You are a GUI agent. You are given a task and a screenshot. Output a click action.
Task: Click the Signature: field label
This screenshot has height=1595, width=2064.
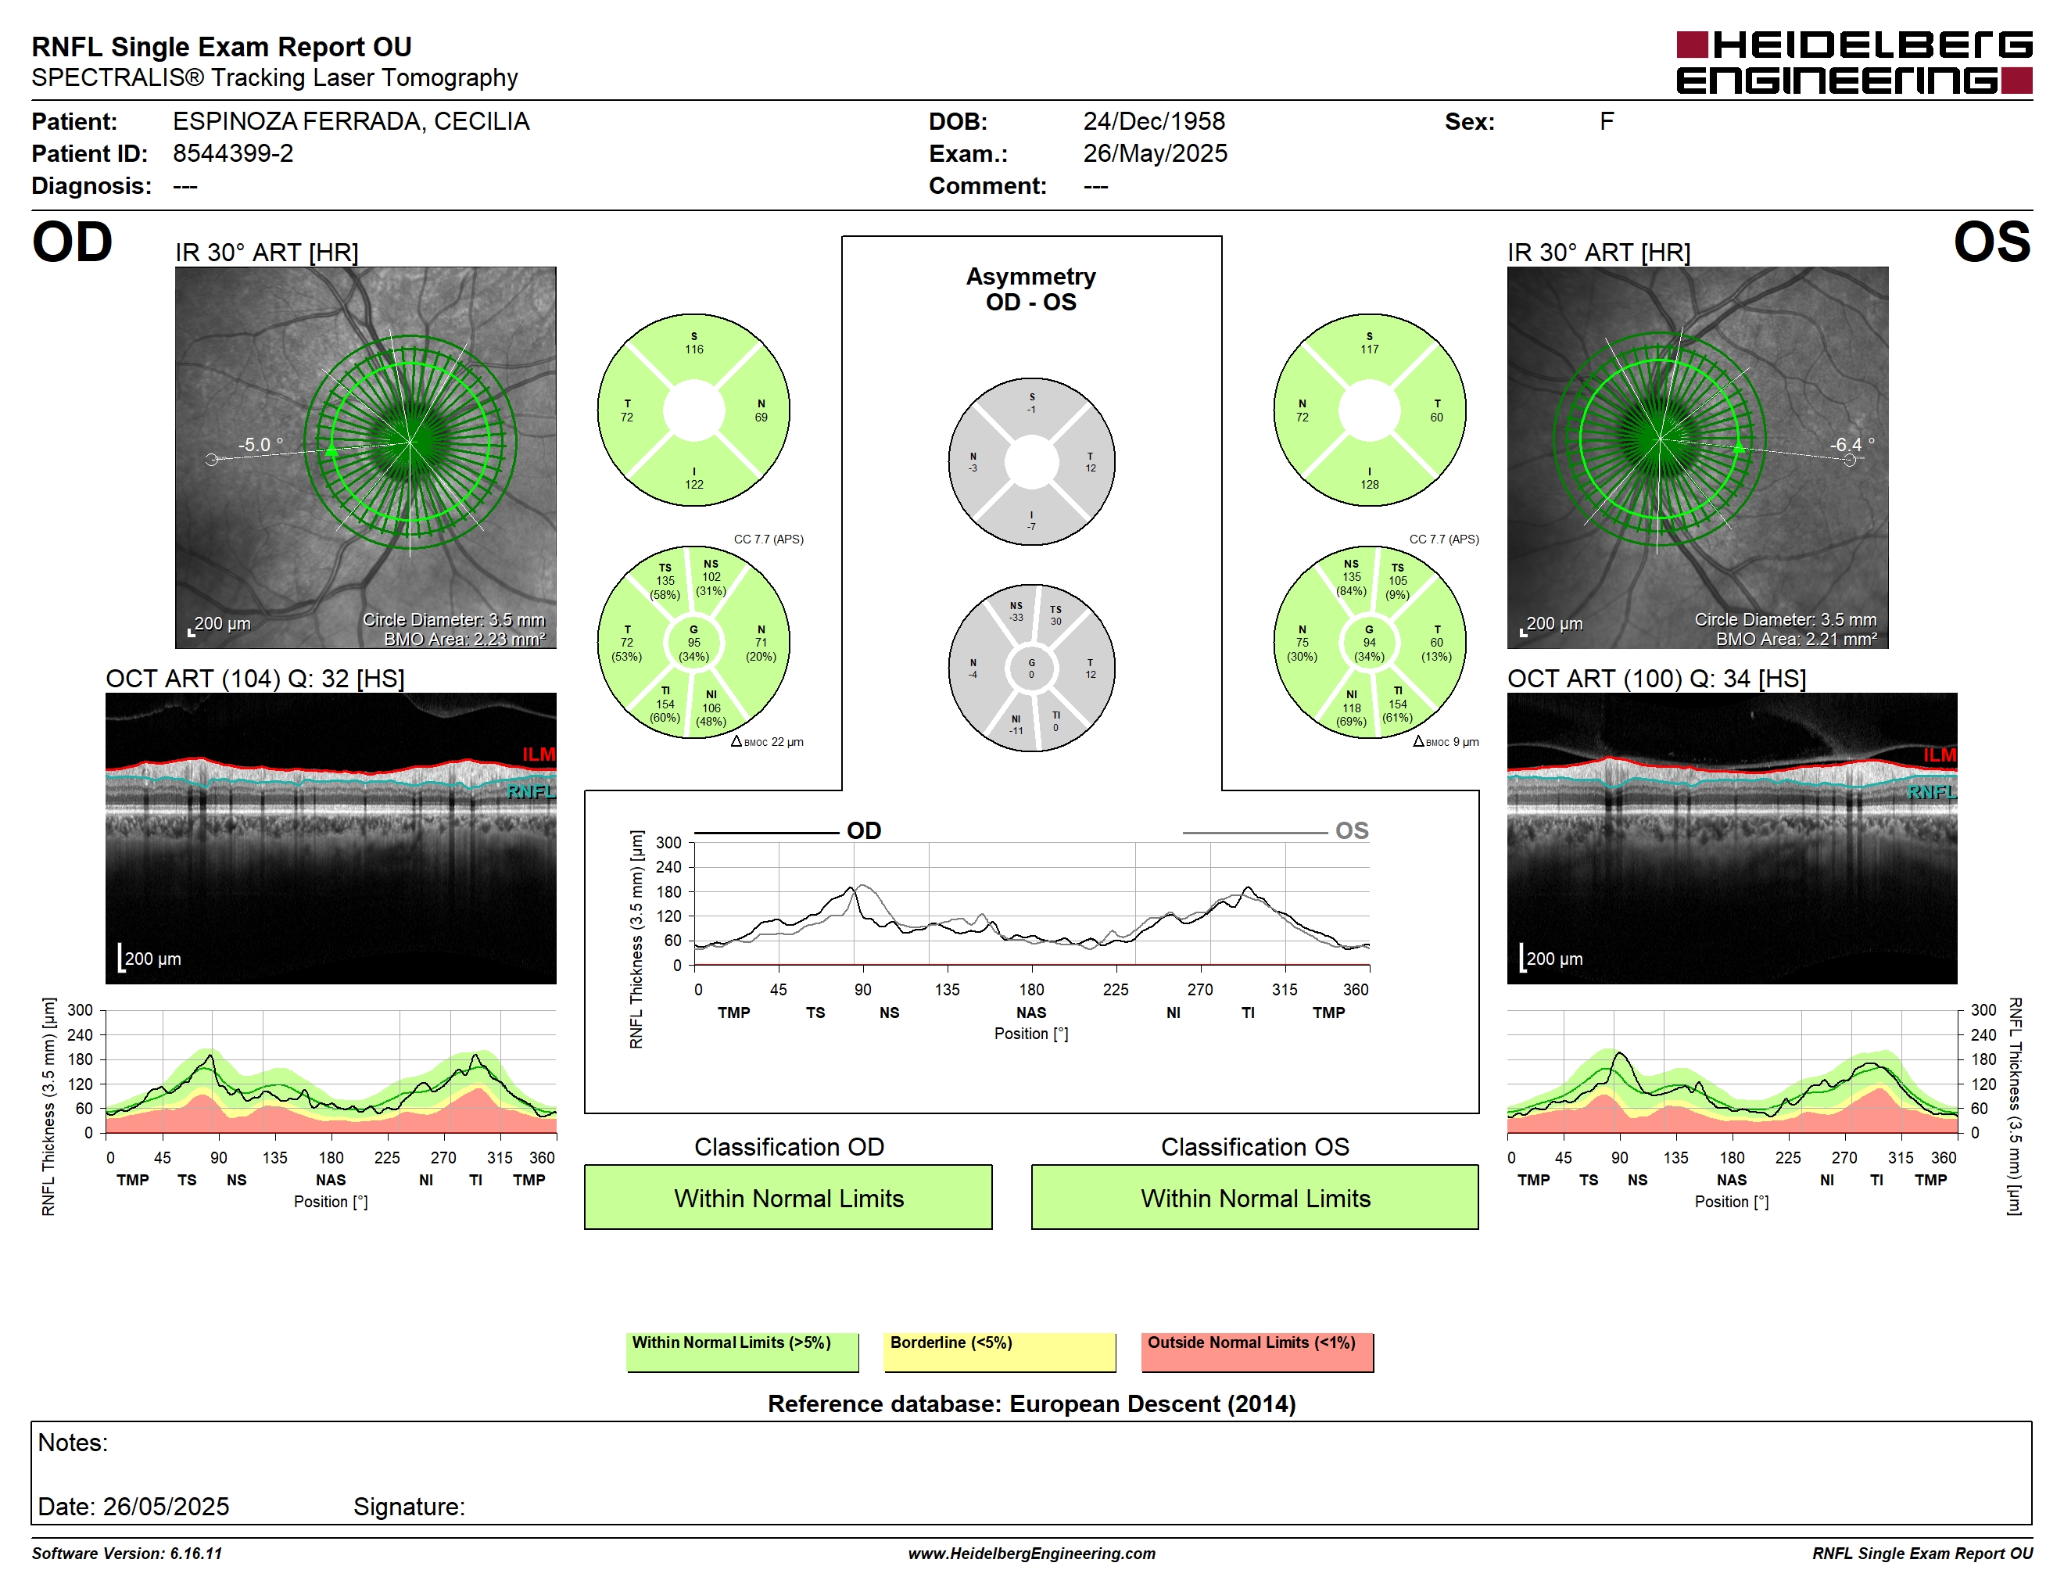click(x=409, y=1506)
